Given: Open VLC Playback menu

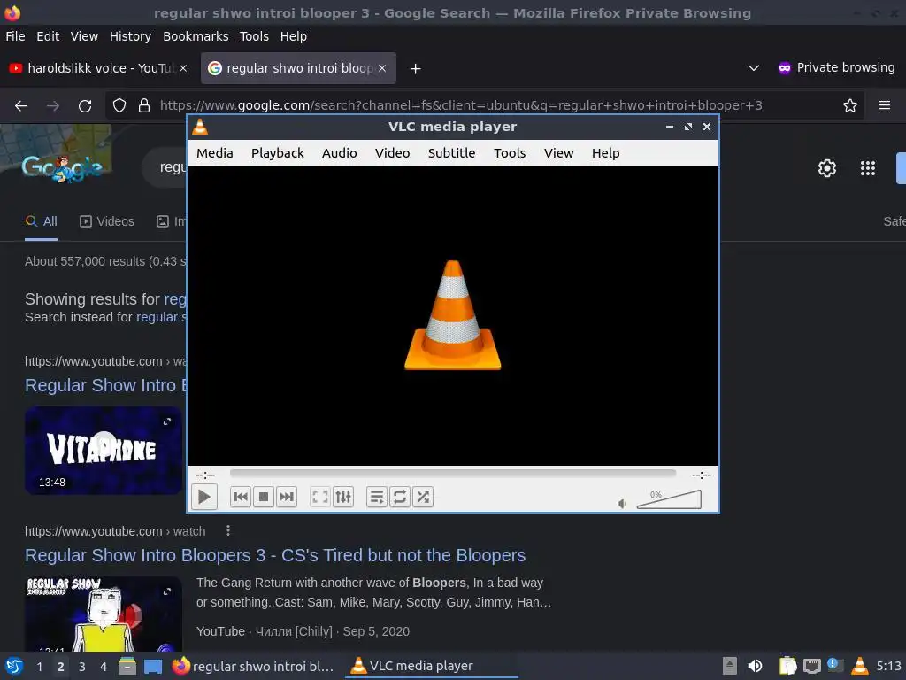Looking at the screenshot, I should click(x=277, y=153).
